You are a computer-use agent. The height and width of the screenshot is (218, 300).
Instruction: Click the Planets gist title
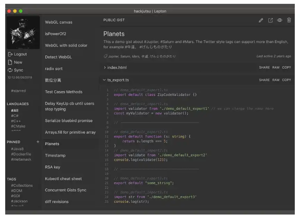[114, 34]
